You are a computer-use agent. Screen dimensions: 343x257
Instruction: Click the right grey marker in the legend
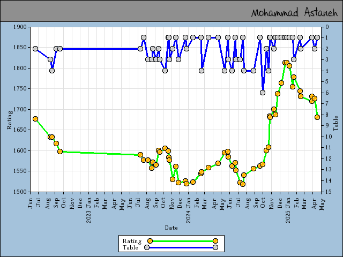click(x=215, y=247)
